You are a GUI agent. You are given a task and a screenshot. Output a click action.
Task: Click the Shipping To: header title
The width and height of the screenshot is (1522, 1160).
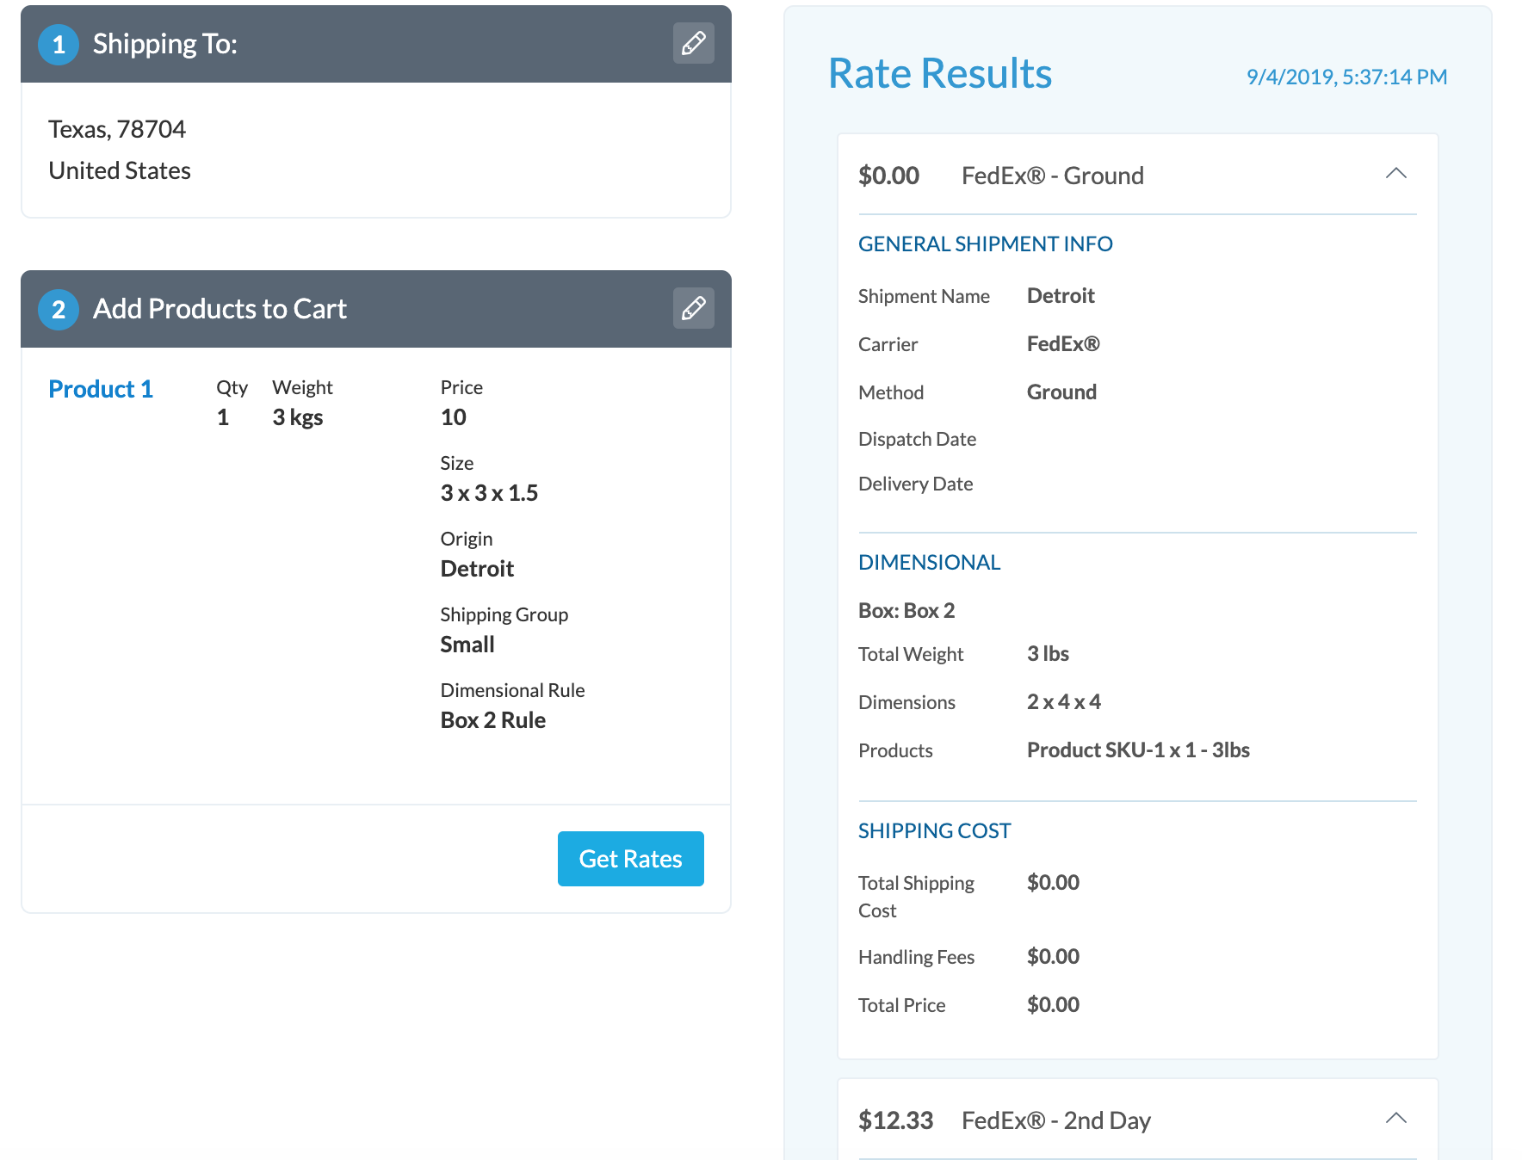[164, 44]
